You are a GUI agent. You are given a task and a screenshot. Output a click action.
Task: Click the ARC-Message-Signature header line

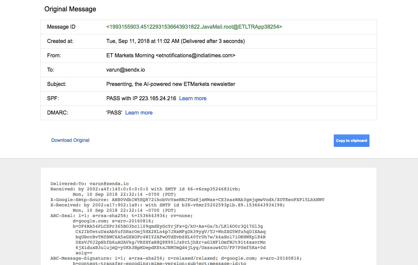176,258
